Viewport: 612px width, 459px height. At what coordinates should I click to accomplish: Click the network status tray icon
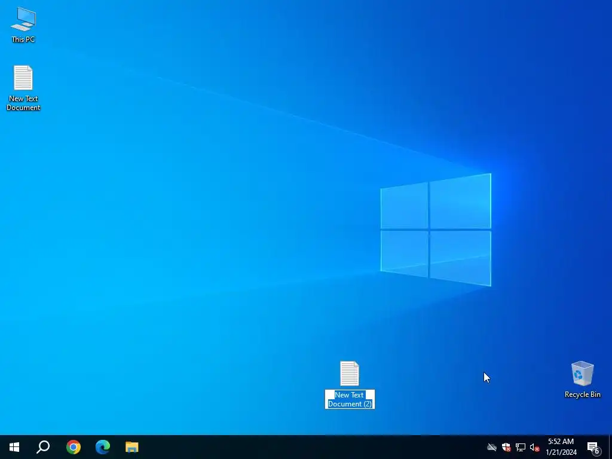(x=521, y=447)
